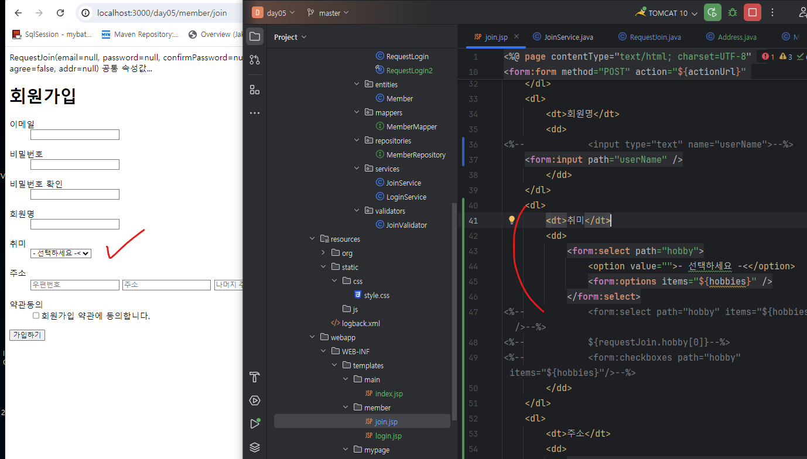Rerun the TOMCAT 10 configuration
Image resolution: width=807 pixels, height=459 pixels.
713,12
